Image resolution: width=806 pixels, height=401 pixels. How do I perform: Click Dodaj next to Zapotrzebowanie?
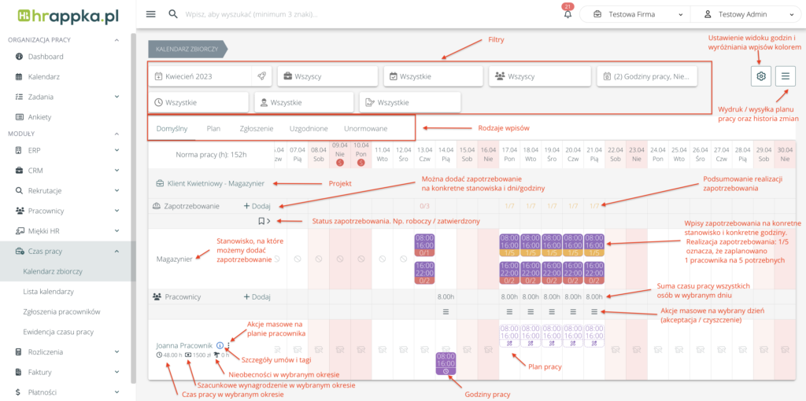coord(257,205)
